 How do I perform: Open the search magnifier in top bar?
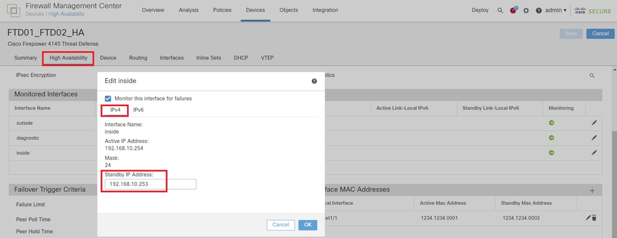click(x=500, y=10)
